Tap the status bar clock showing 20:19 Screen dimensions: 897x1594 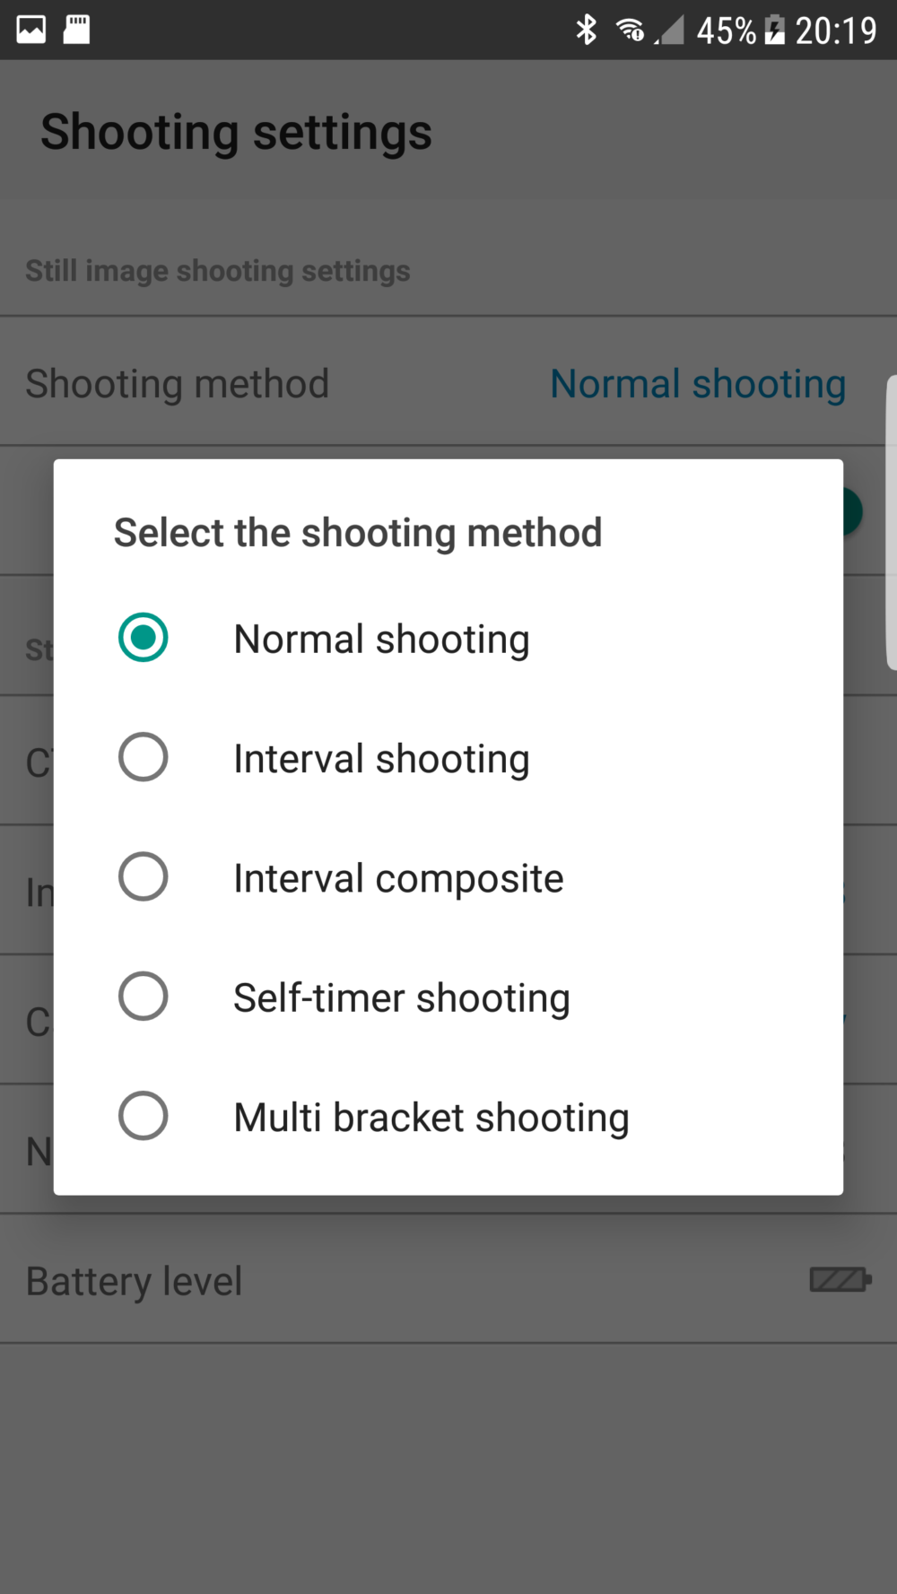point(835,30)
